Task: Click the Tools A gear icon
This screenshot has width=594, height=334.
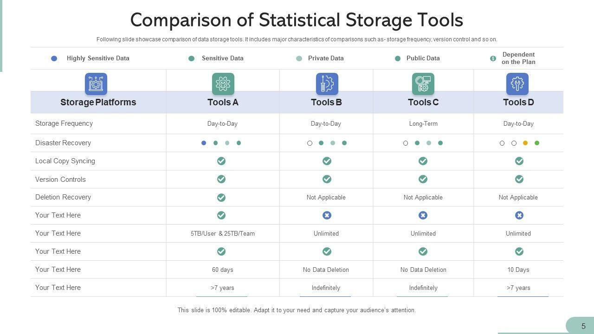Action: (x=223, y=84)
